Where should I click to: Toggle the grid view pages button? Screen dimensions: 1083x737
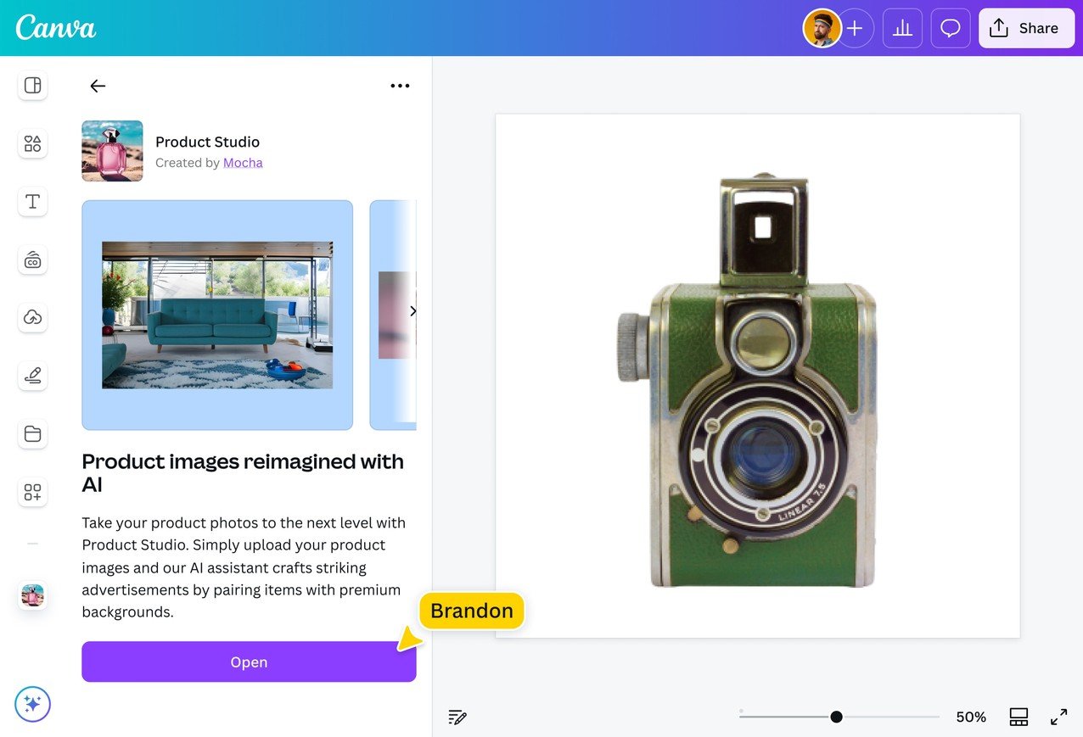click(1018, 717)
